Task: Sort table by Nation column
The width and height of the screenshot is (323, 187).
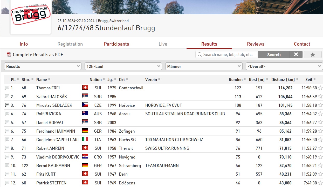Action: (97, 80)
